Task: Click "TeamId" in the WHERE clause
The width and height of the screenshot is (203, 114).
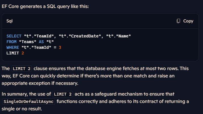Action: pos(41,47)
